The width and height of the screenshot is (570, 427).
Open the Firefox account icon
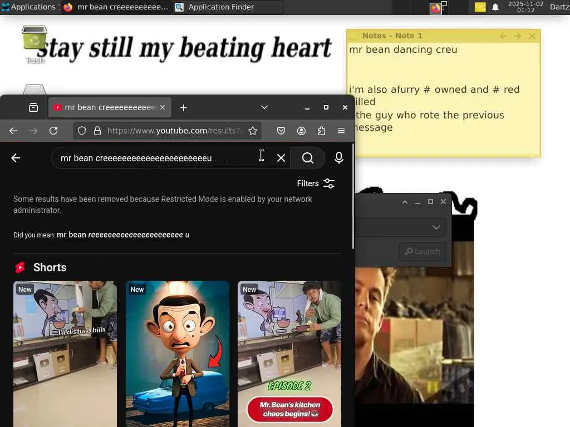301,131
